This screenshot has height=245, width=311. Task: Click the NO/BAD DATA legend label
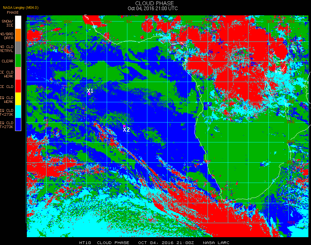(x=7, y=36)
